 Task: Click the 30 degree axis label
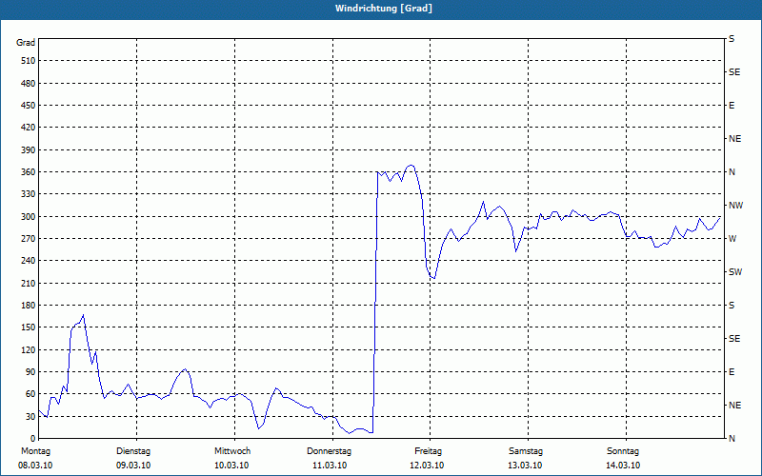pos(30,416)
